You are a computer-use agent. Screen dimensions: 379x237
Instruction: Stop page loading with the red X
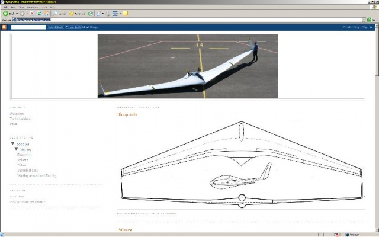point(32,14)
